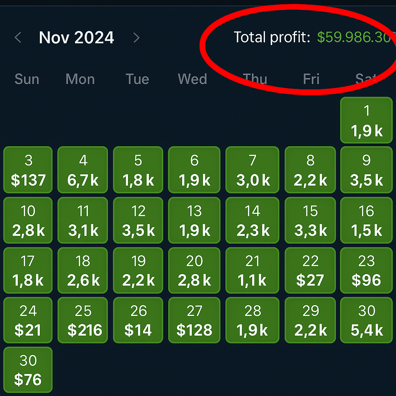This screenshot has width=396, height=396.
Task: Open day 25 showing $216
Action: 83,320
